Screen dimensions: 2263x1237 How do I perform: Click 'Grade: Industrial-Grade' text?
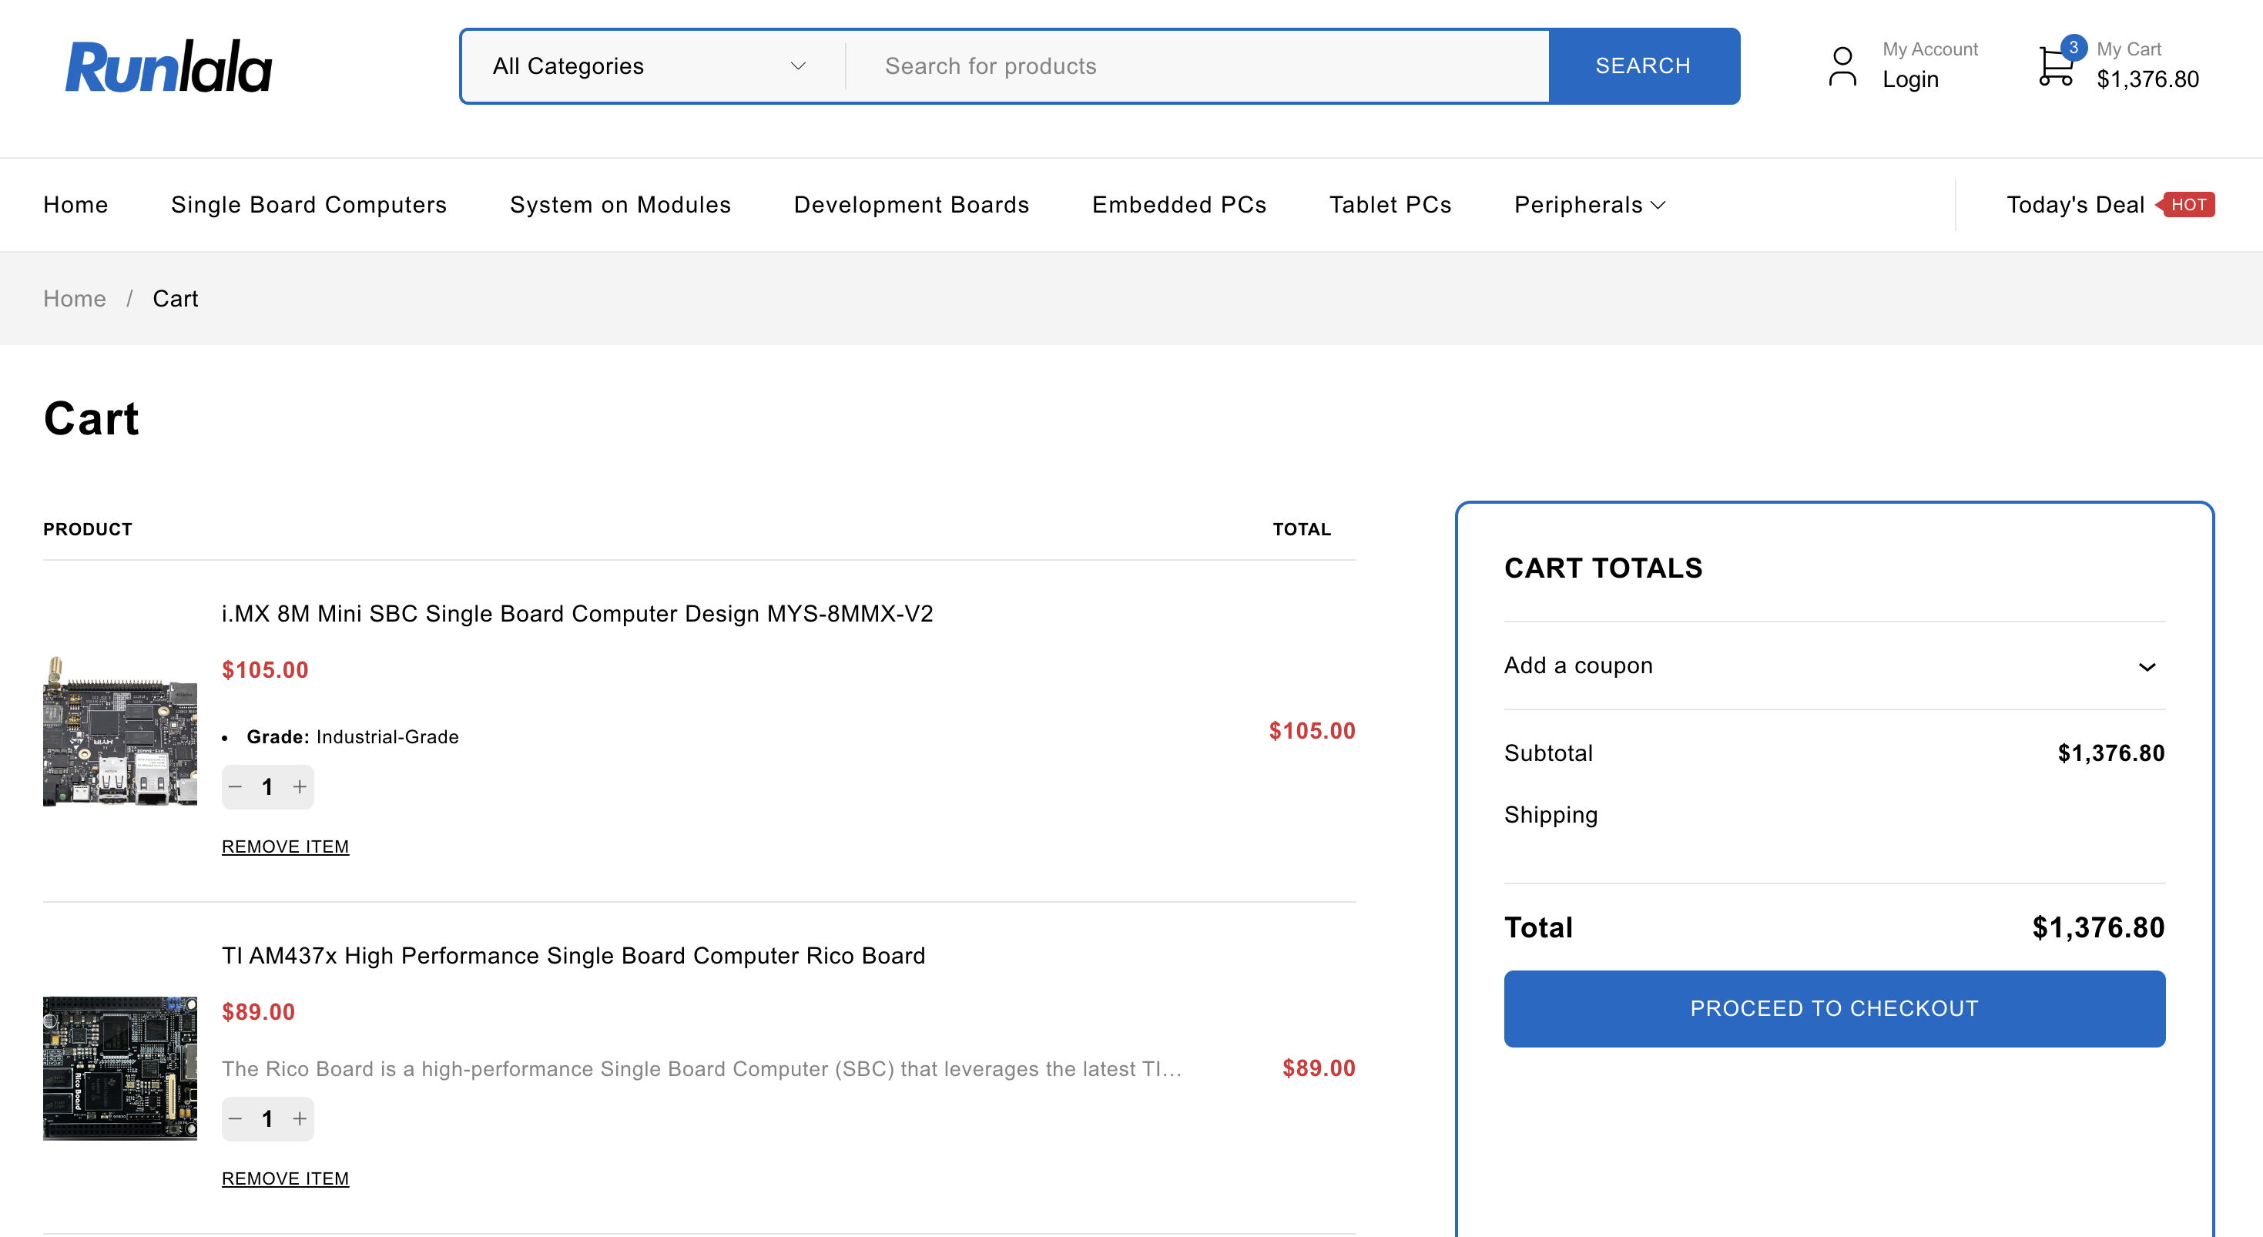352,737
